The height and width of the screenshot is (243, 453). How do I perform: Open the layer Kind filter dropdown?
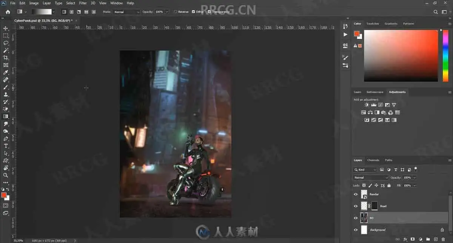pos(365,170)
